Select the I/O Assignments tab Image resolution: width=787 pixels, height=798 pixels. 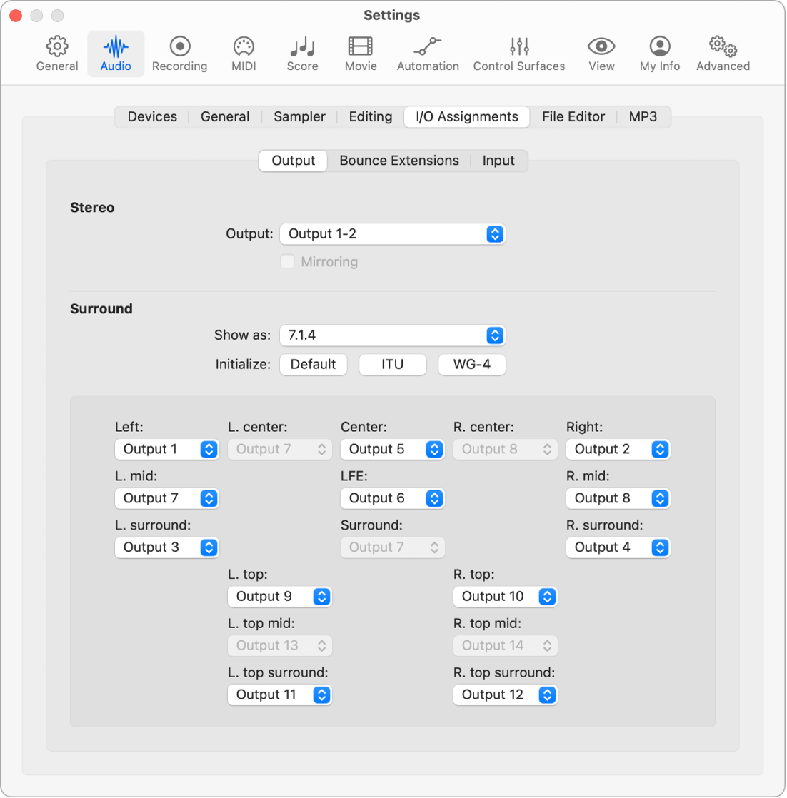(x=467, y=117)
